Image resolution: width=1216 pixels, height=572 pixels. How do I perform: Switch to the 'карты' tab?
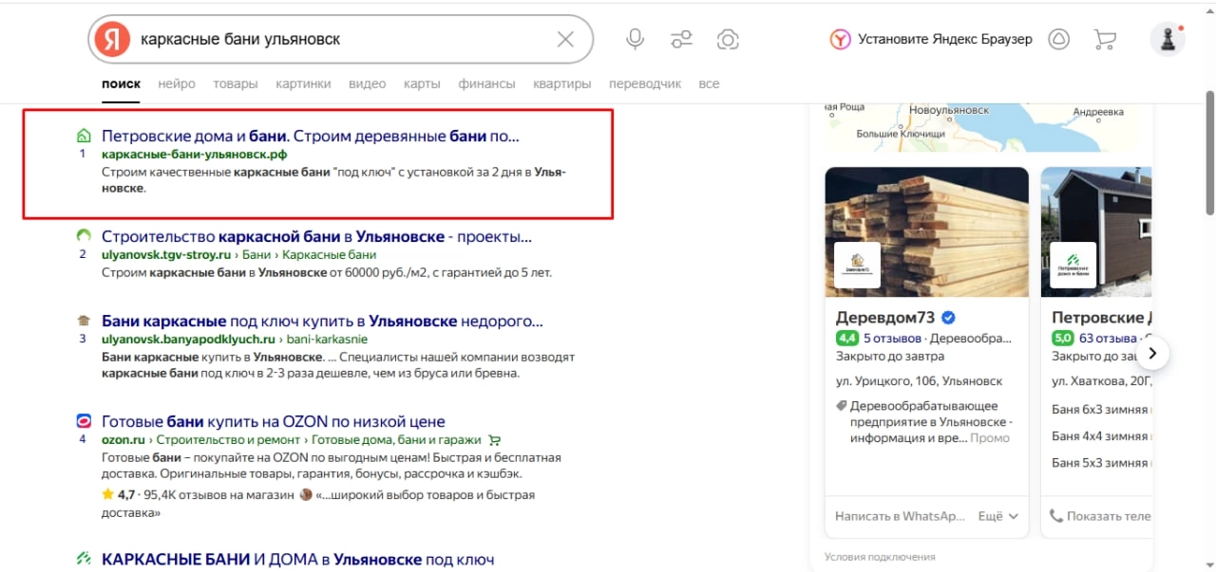coord(422,83)
